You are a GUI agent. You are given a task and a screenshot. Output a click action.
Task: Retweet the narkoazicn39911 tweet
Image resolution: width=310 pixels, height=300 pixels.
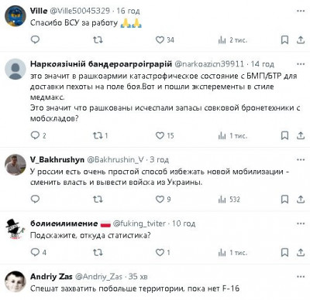click(100, 135)
